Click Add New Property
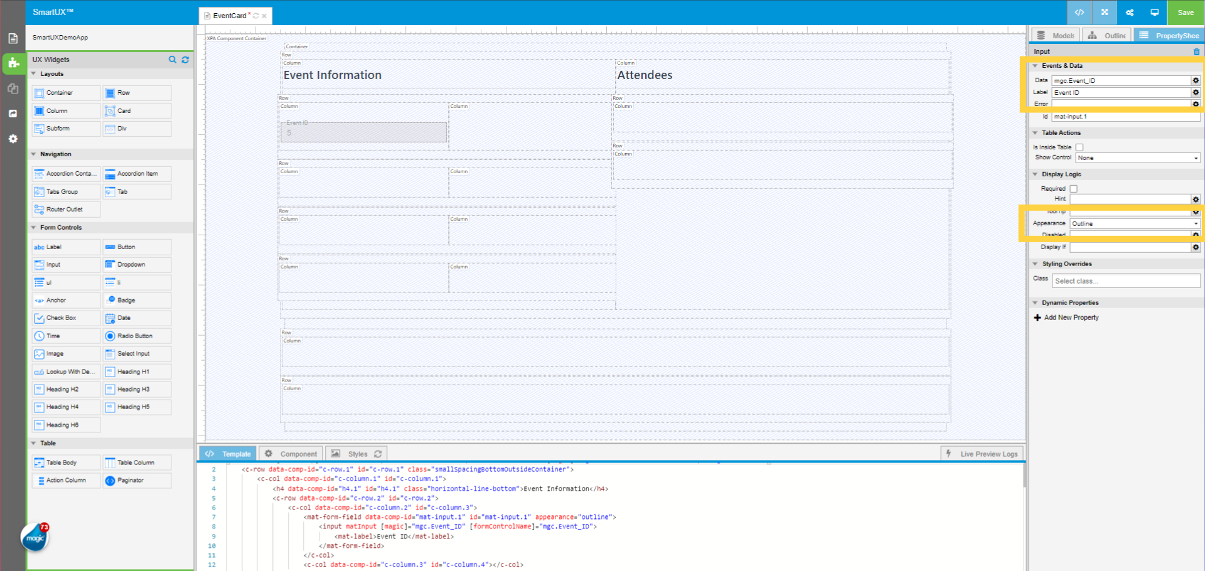The image size is (1205, 571). (1066, 318)
